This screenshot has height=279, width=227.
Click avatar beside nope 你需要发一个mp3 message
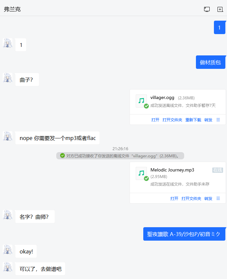(8, 136)
